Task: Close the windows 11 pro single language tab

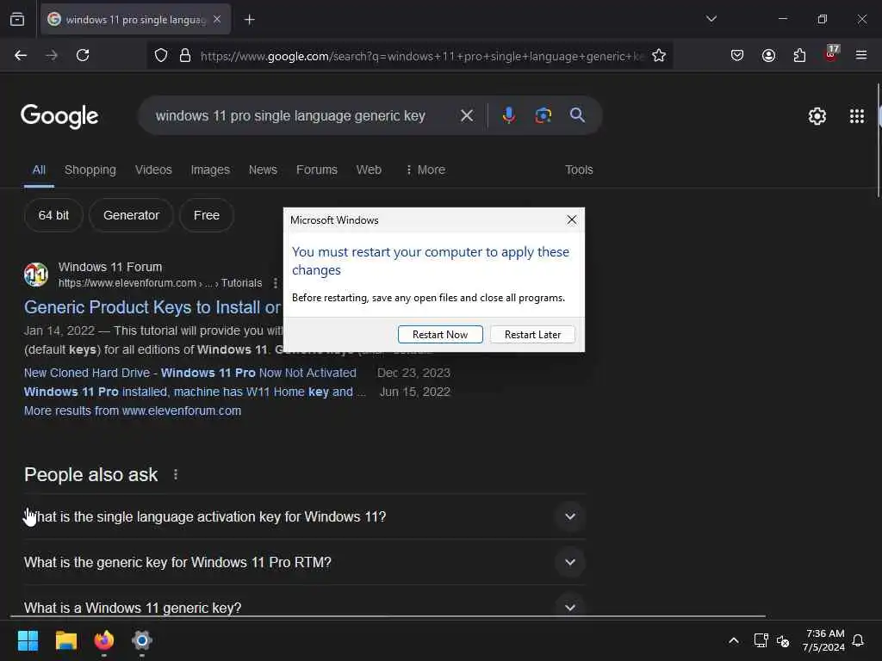Action: click(217, 19)
